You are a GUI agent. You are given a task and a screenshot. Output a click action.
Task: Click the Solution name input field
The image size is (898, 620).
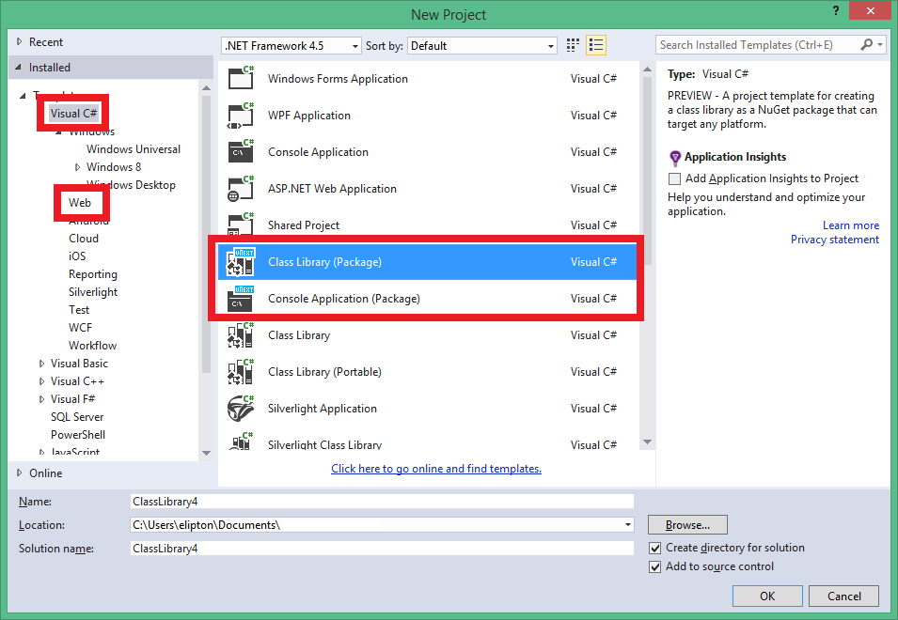(x=382, y=548)
